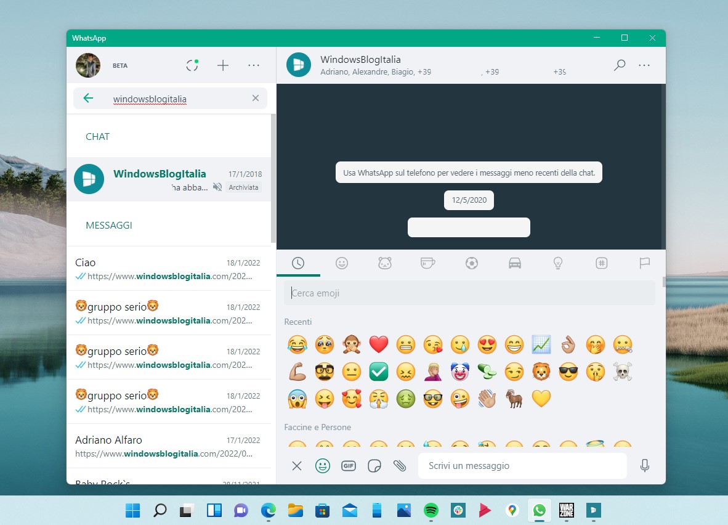Insert the red heart emoji
728x525 pixels.
click(378, 344)
